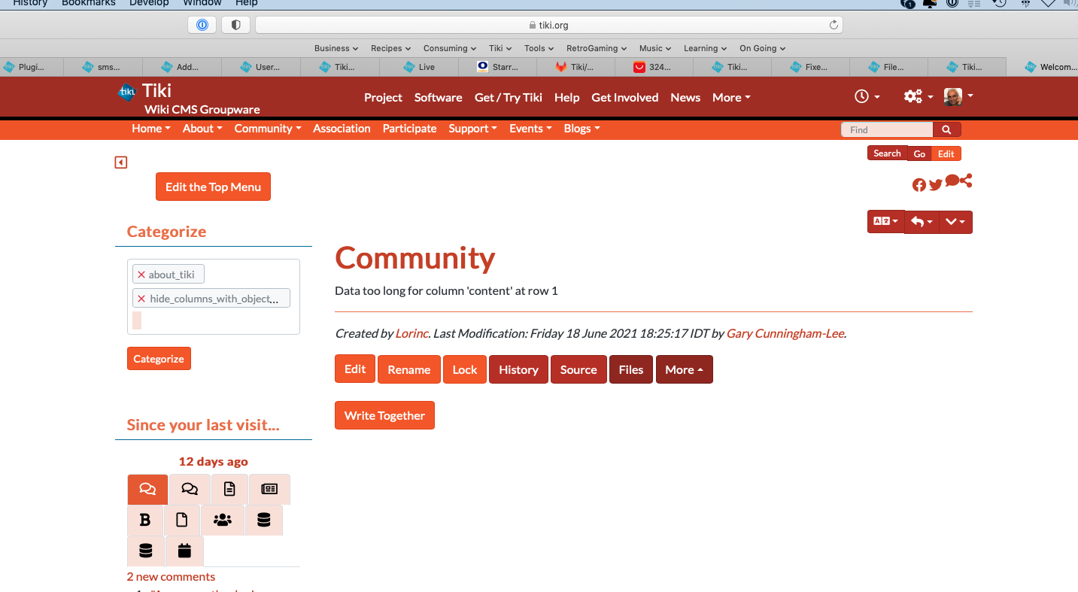Collapse the left column with arrow icon

click(x=121, y=162)
